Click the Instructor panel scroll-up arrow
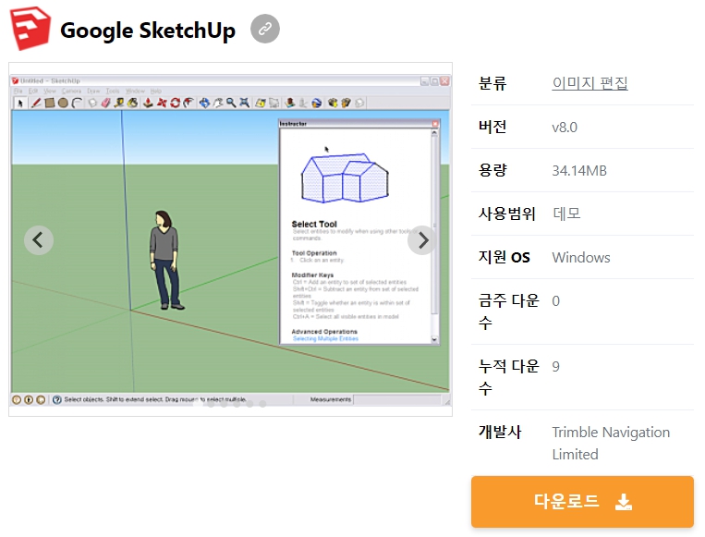 point(434,133)
